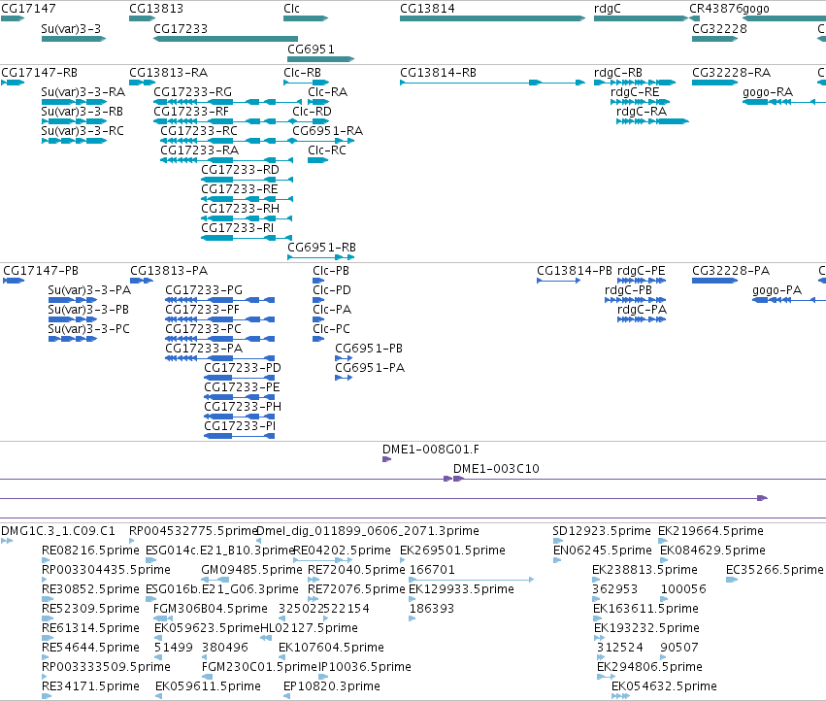
Task: Select protein CG6951-PB
Action: [344, 358]
